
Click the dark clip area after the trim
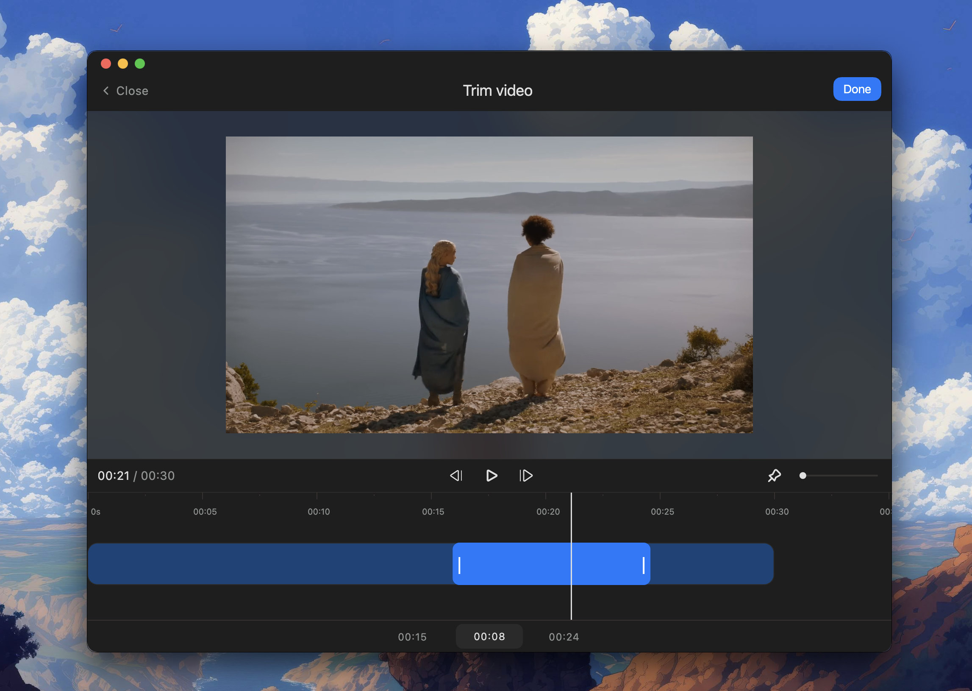point(711,564)
